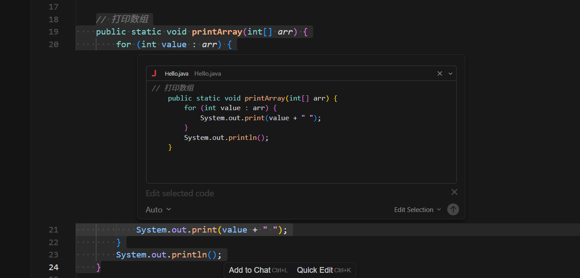Expand the Edit Selection mode dropdown

(417, 210)
